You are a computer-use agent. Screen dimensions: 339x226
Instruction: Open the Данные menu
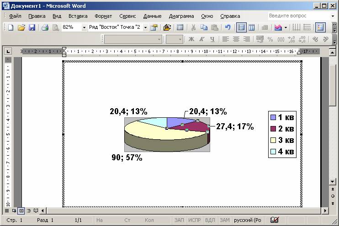(x=152, y=16)
